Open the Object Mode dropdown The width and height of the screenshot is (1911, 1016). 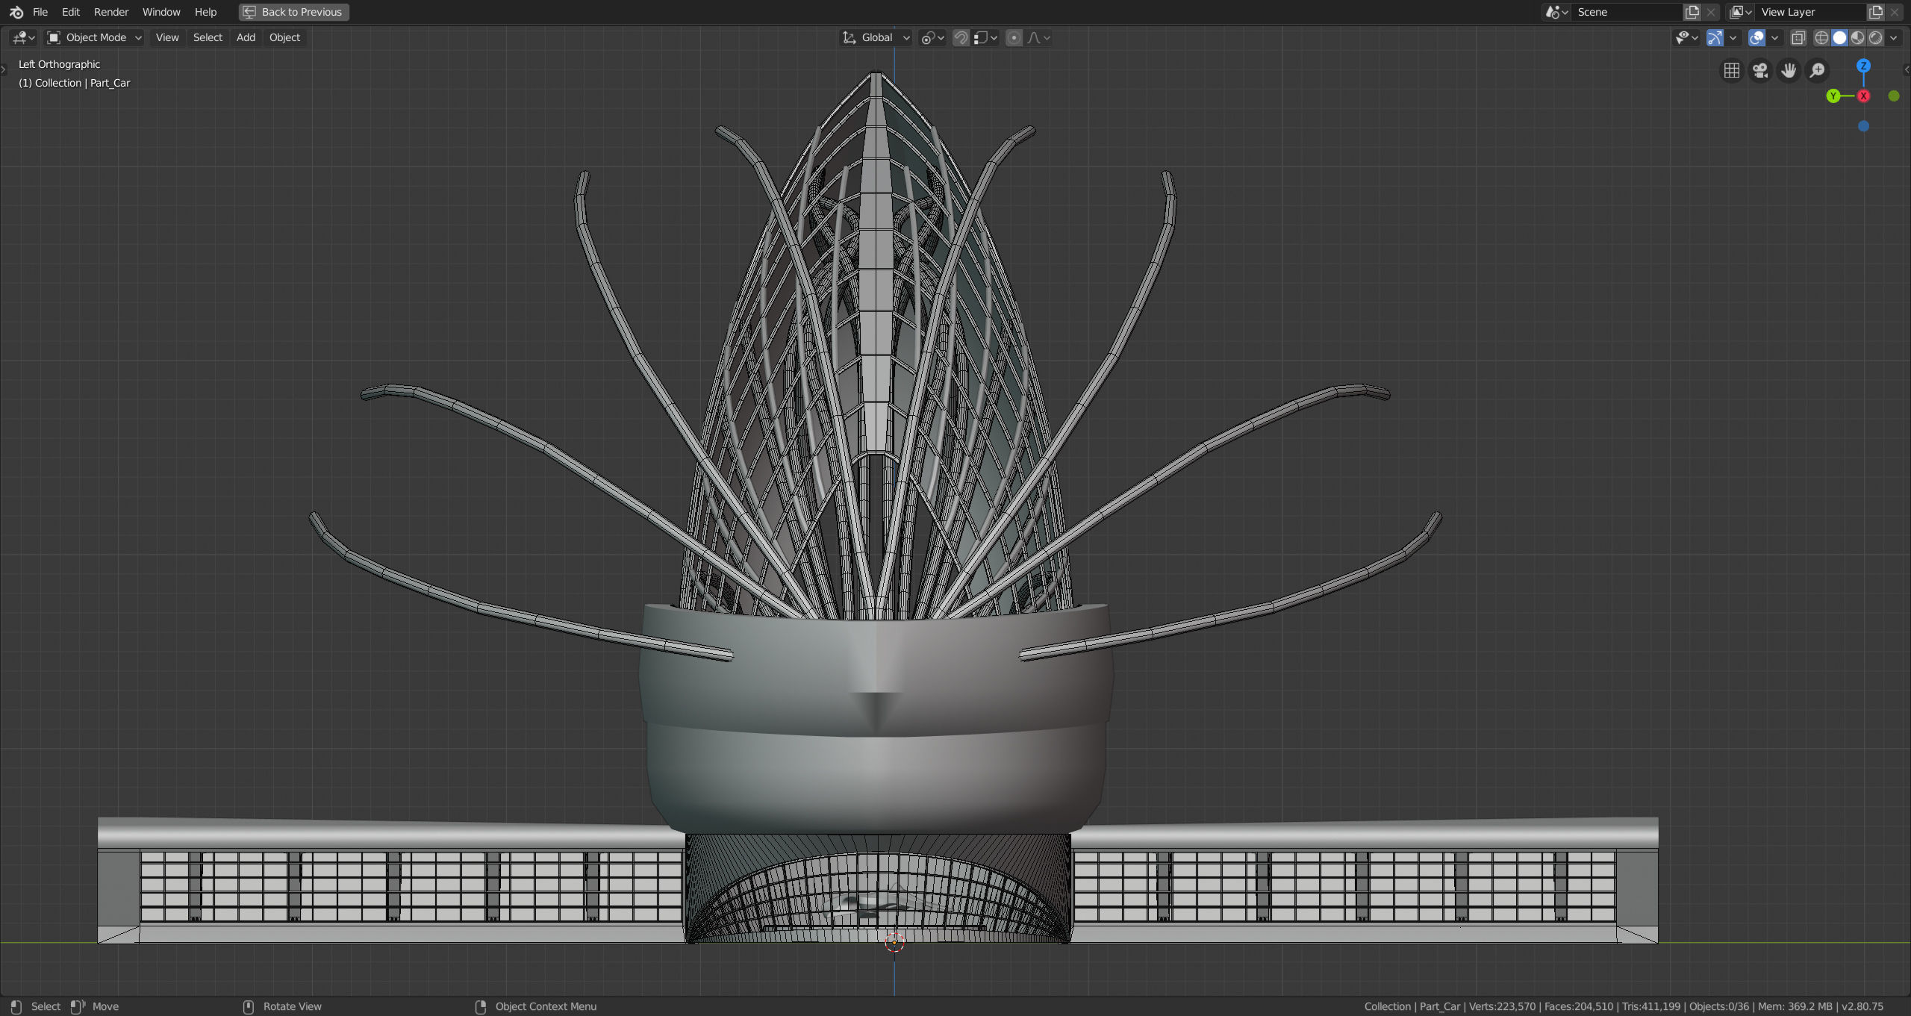point(94,37)
